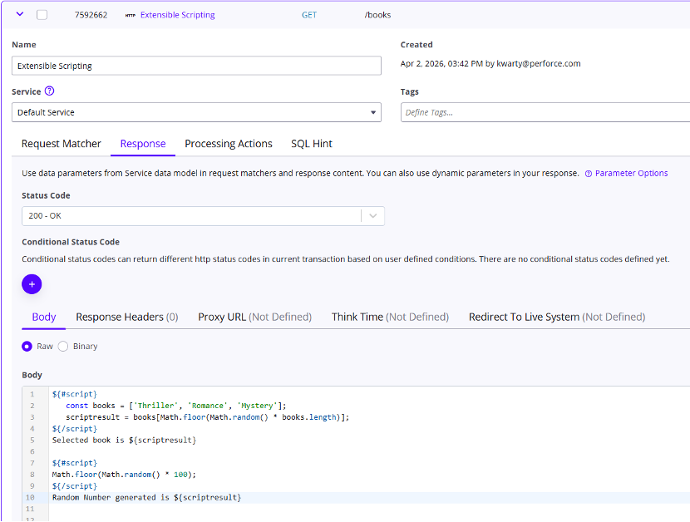690x522 pixels.
Task: Select the Binary body radio button
Action: [x=63, y=346]
